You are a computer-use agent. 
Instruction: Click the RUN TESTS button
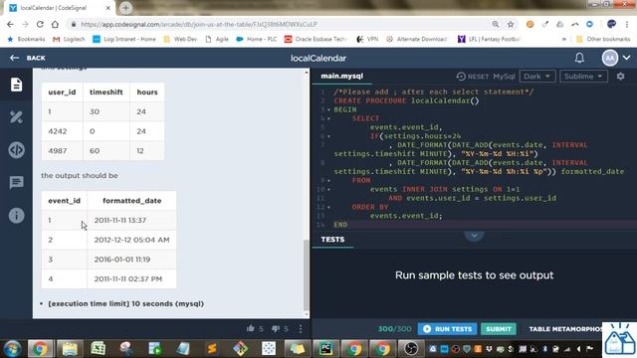(447, 329)
